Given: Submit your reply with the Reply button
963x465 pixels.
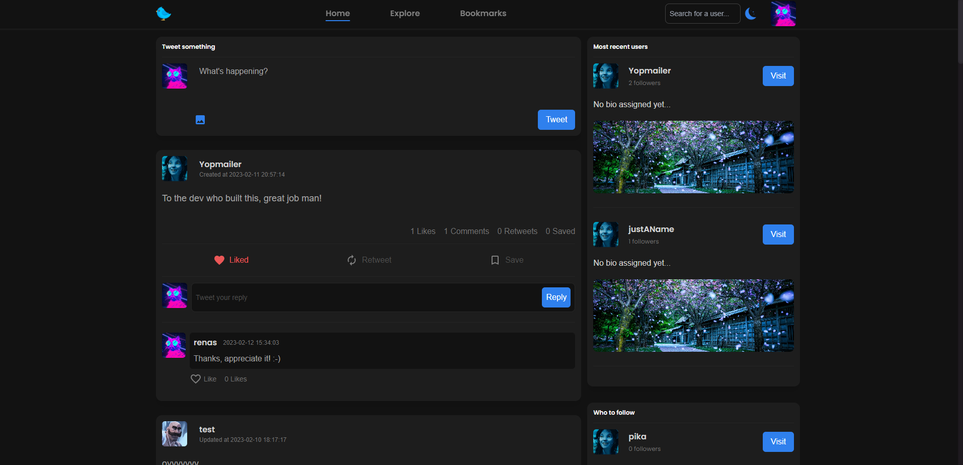Looking at the screenshot, I should tap(555, 297).
